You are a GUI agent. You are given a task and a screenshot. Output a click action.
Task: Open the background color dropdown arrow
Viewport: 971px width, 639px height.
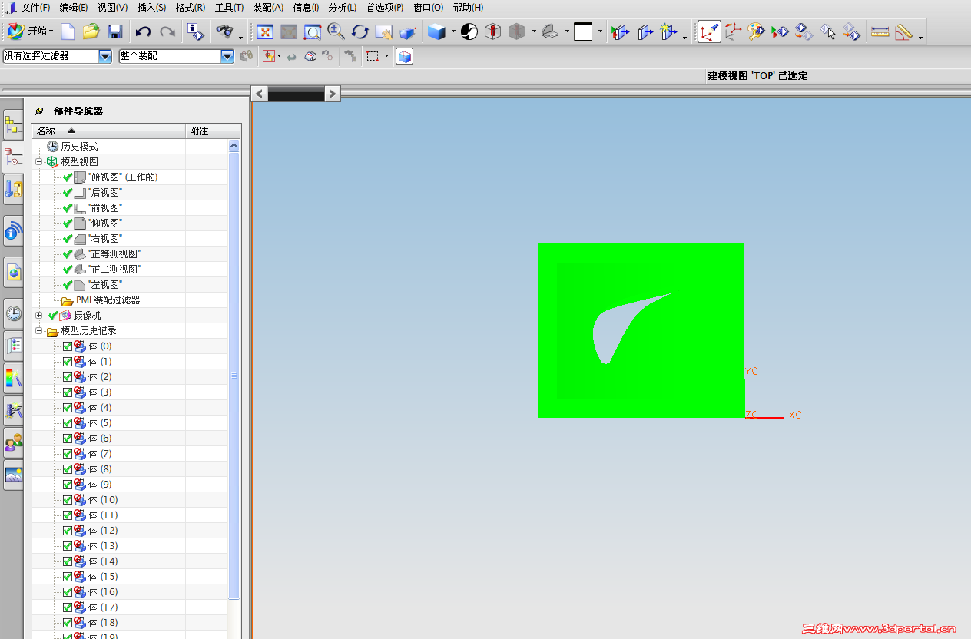pyautogui.click(x=601, y=32)
